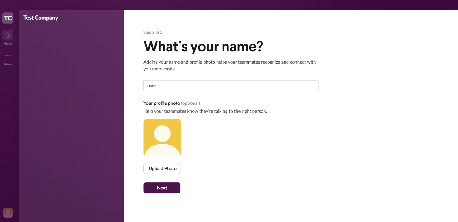Click inside the name input field

click(x=231, y=86)
